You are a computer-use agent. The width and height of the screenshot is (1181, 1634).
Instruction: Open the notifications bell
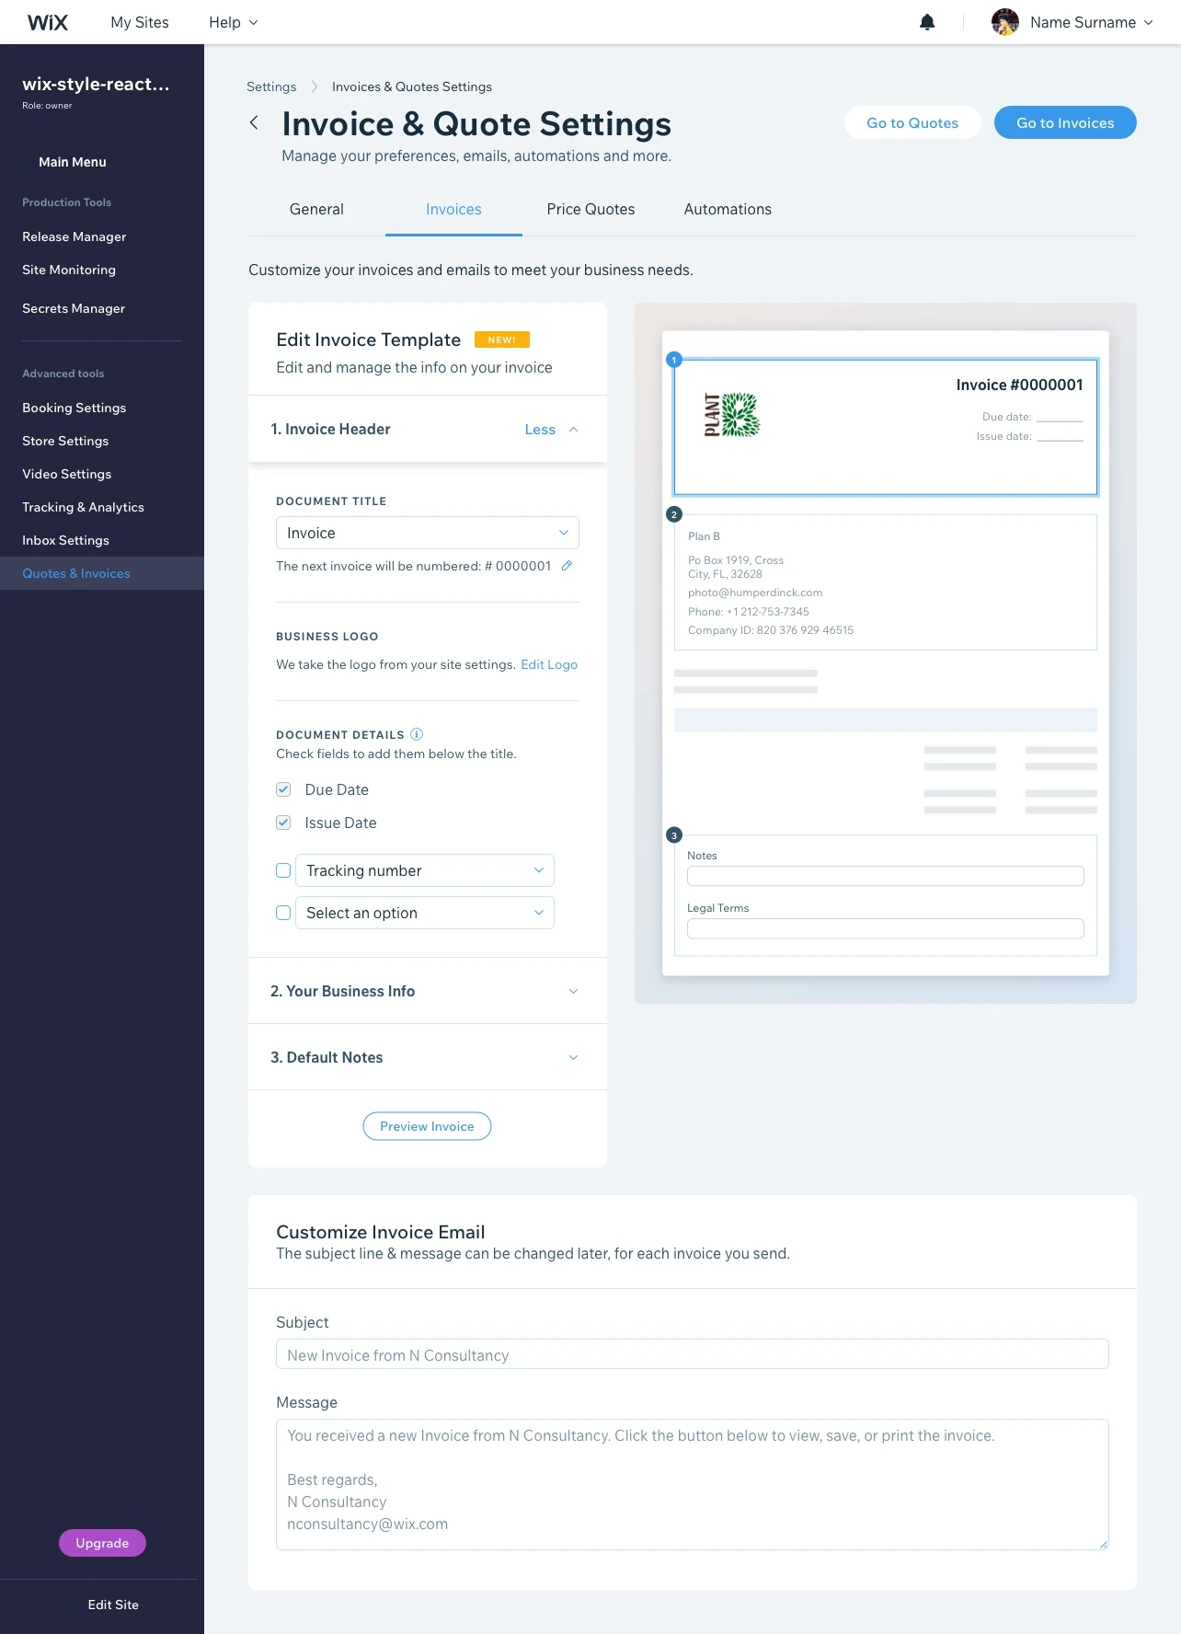pos(927,22)
